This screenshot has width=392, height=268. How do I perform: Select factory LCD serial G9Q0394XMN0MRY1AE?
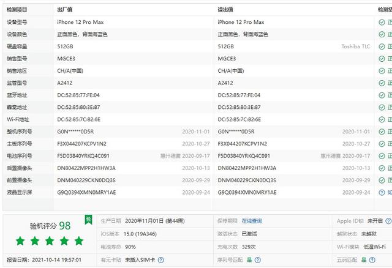86,192
